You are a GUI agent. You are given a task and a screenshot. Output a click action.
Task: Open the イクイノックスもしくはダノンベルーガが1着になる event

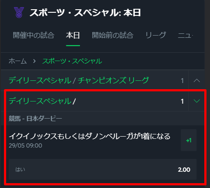click(x=90, y=136)
